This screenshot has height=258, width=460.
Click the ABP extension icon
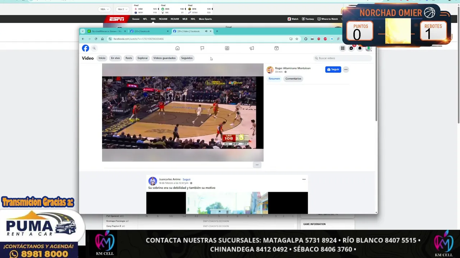[325, 39]
